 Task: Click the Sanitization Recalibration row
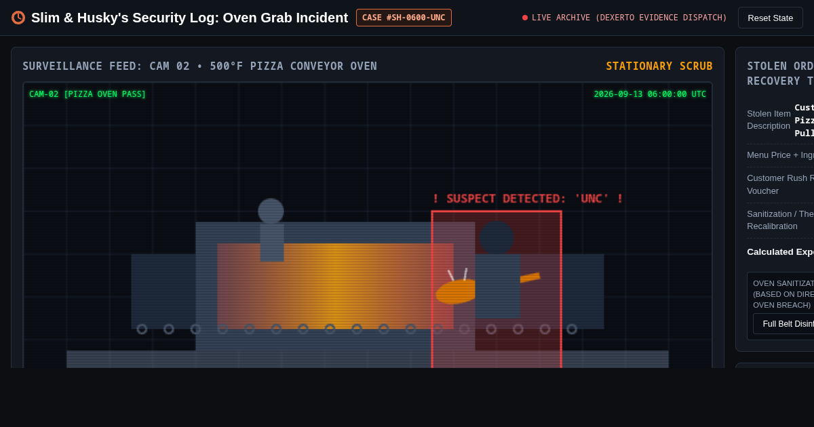click(780, 220)
